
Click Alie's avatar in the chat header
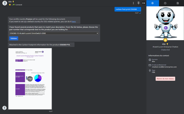tap(5, 3)
